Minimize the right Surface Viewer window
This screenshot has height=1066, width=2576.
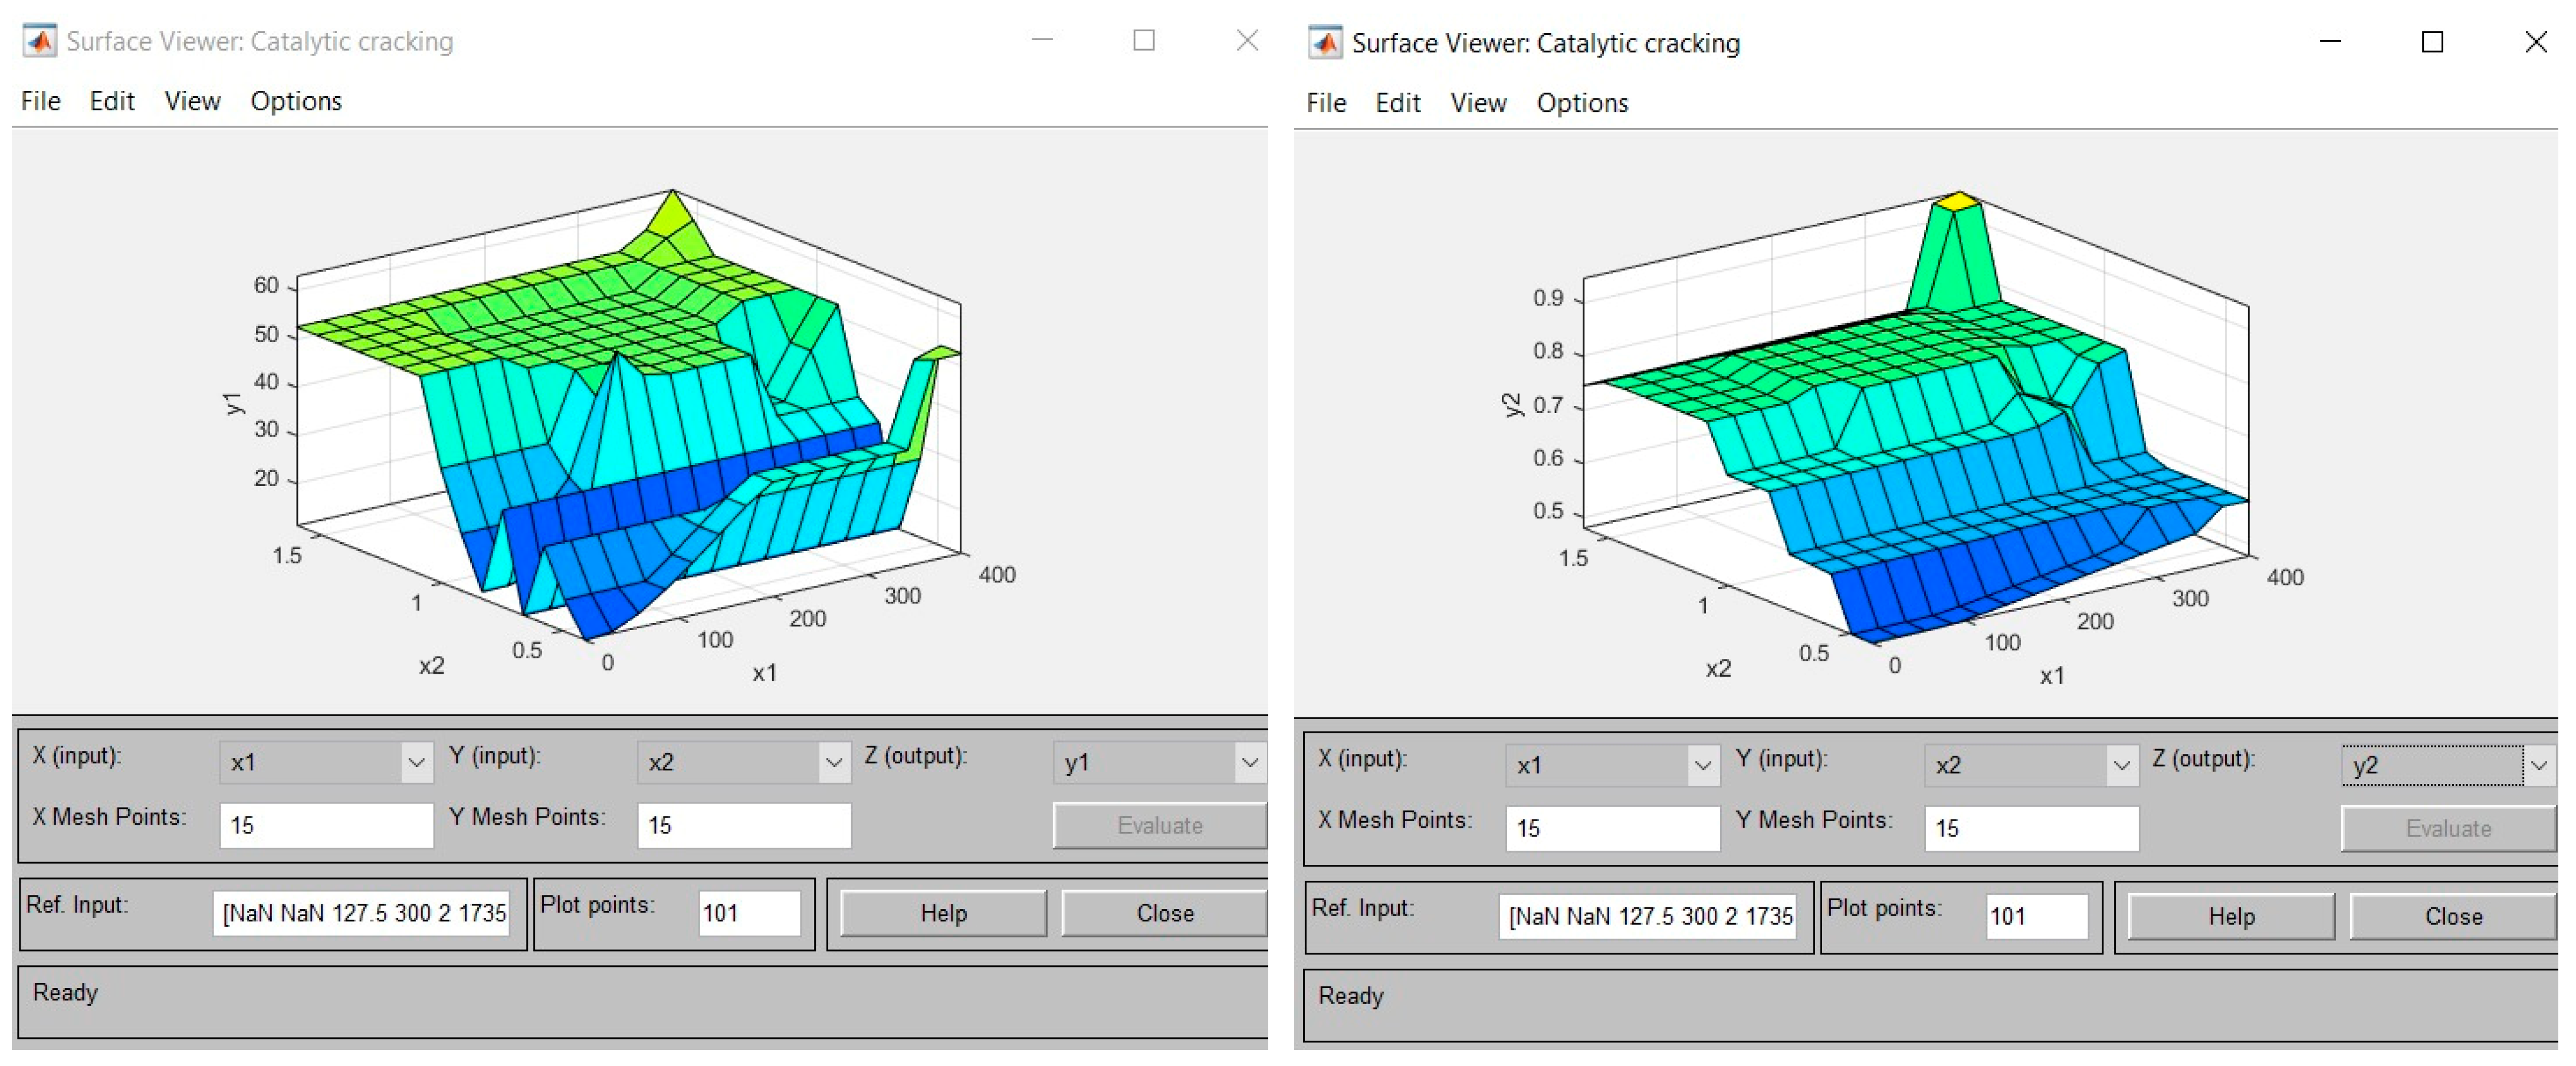click(2330, 42)
